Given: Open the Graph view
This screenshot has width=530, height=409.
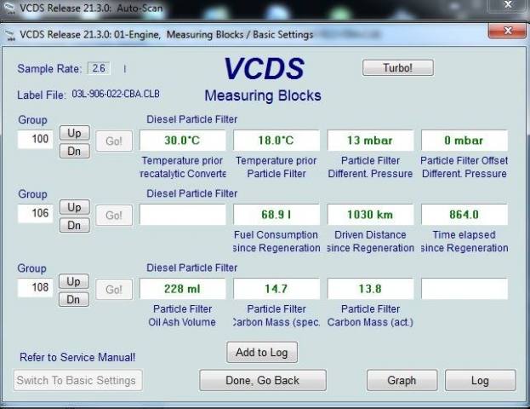Looking at the screenshot, I should pyautogui.click(x=402, y=380).
